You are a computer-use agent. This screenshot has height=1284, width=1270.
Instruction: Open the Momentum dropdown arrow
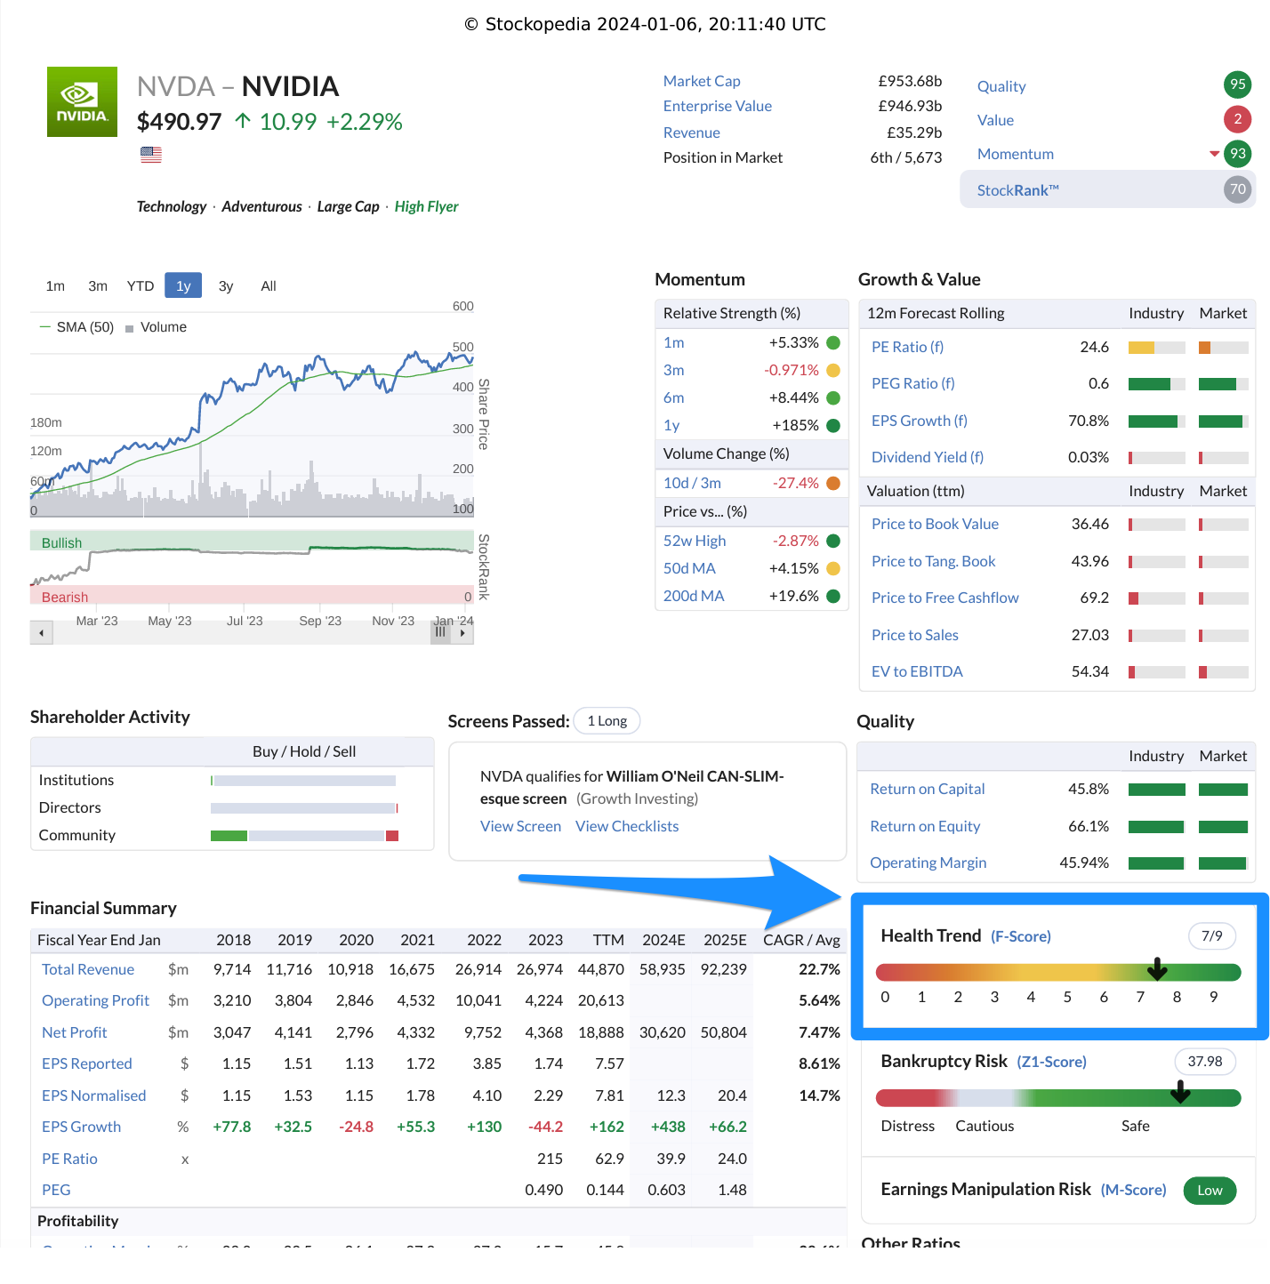coord(1214,153)
